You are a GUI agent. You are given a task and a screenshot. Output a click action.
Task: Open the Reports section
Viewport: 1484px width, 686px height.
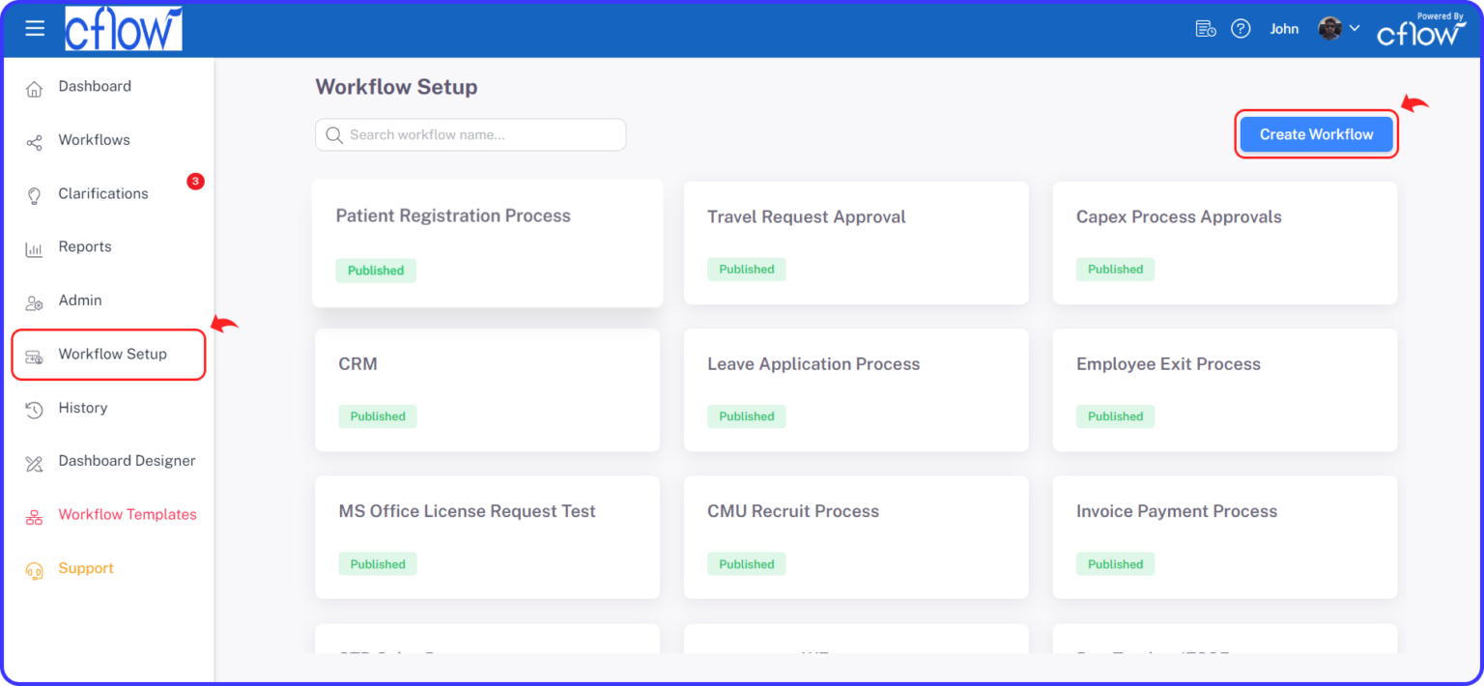coord(85,246)
